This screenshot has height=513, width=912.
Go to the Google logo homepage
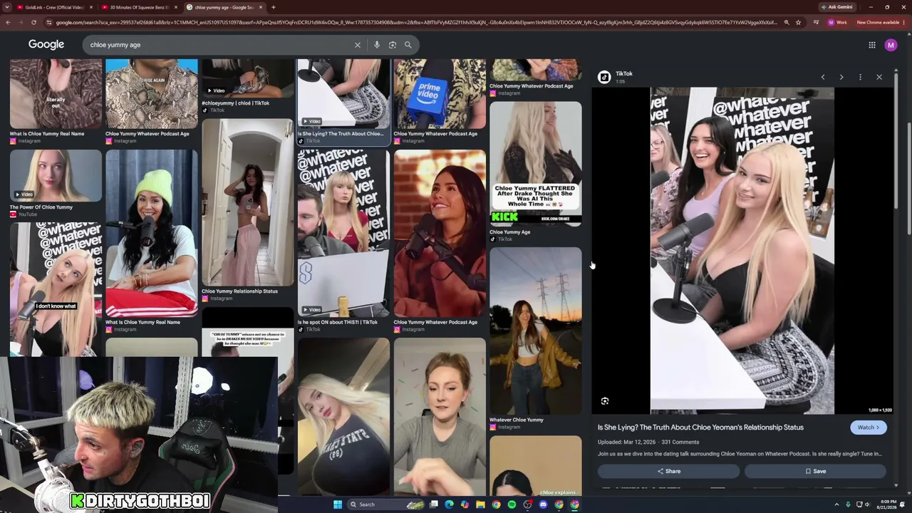pyautogui.click(x=46, y=45)
